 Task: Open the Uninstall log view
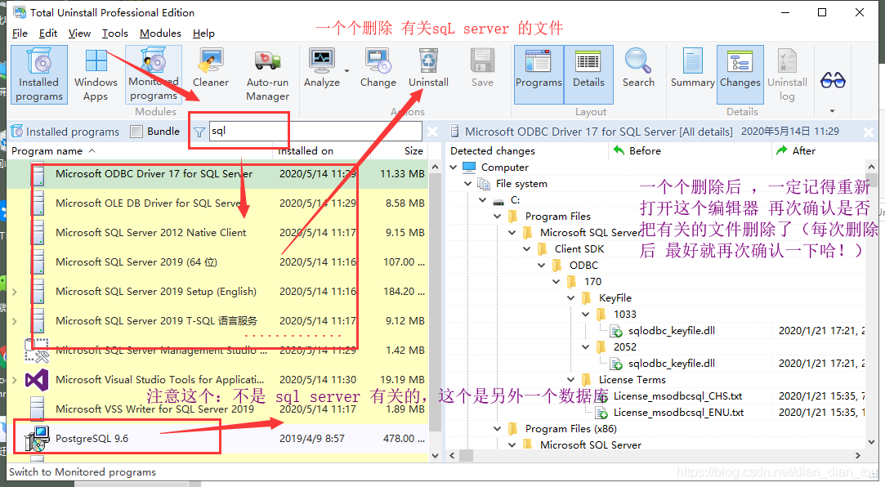click(787, 75)
